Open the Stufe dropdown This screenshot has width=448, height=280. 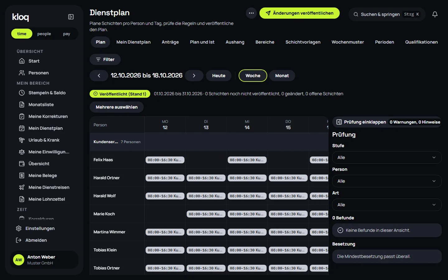click(387, 157)
